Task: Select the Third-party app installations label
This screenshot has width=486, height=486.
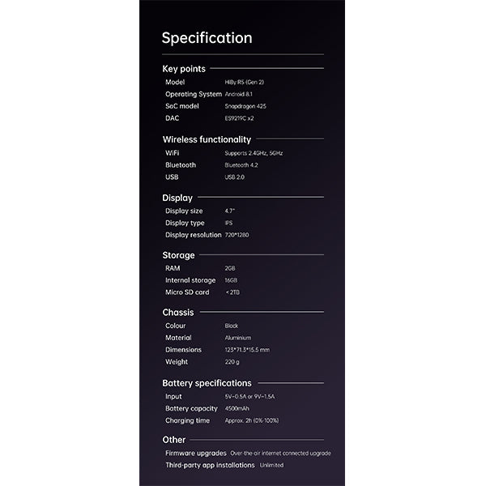Action: (x=210, y=465)
